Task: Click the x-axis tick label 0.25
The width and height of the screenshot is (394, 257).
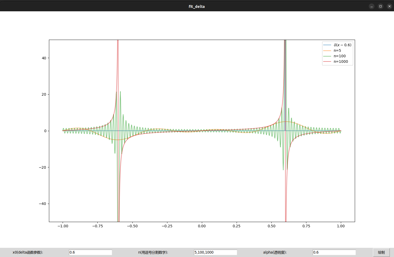Action: click(237, 226)
